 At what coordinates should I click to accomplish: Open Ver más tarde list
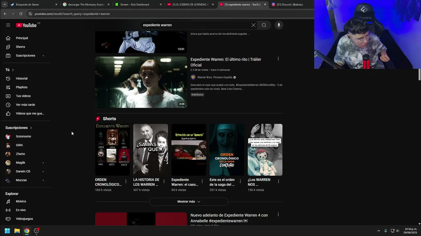[x=25, y=105]
